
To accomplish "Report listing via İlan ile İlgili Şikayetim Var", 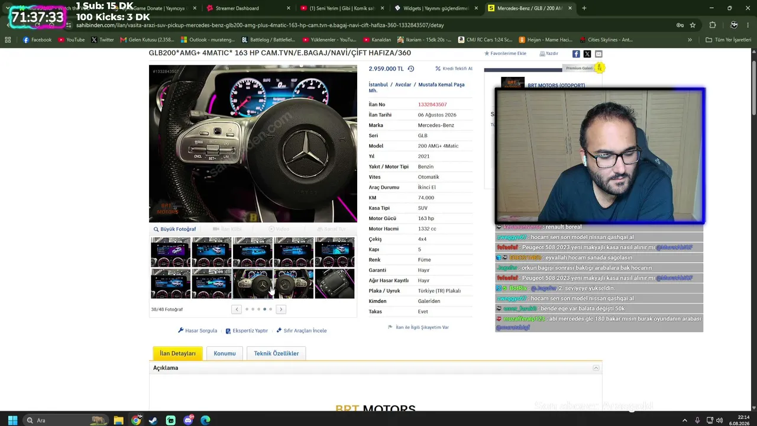I will tap(418, 327).
